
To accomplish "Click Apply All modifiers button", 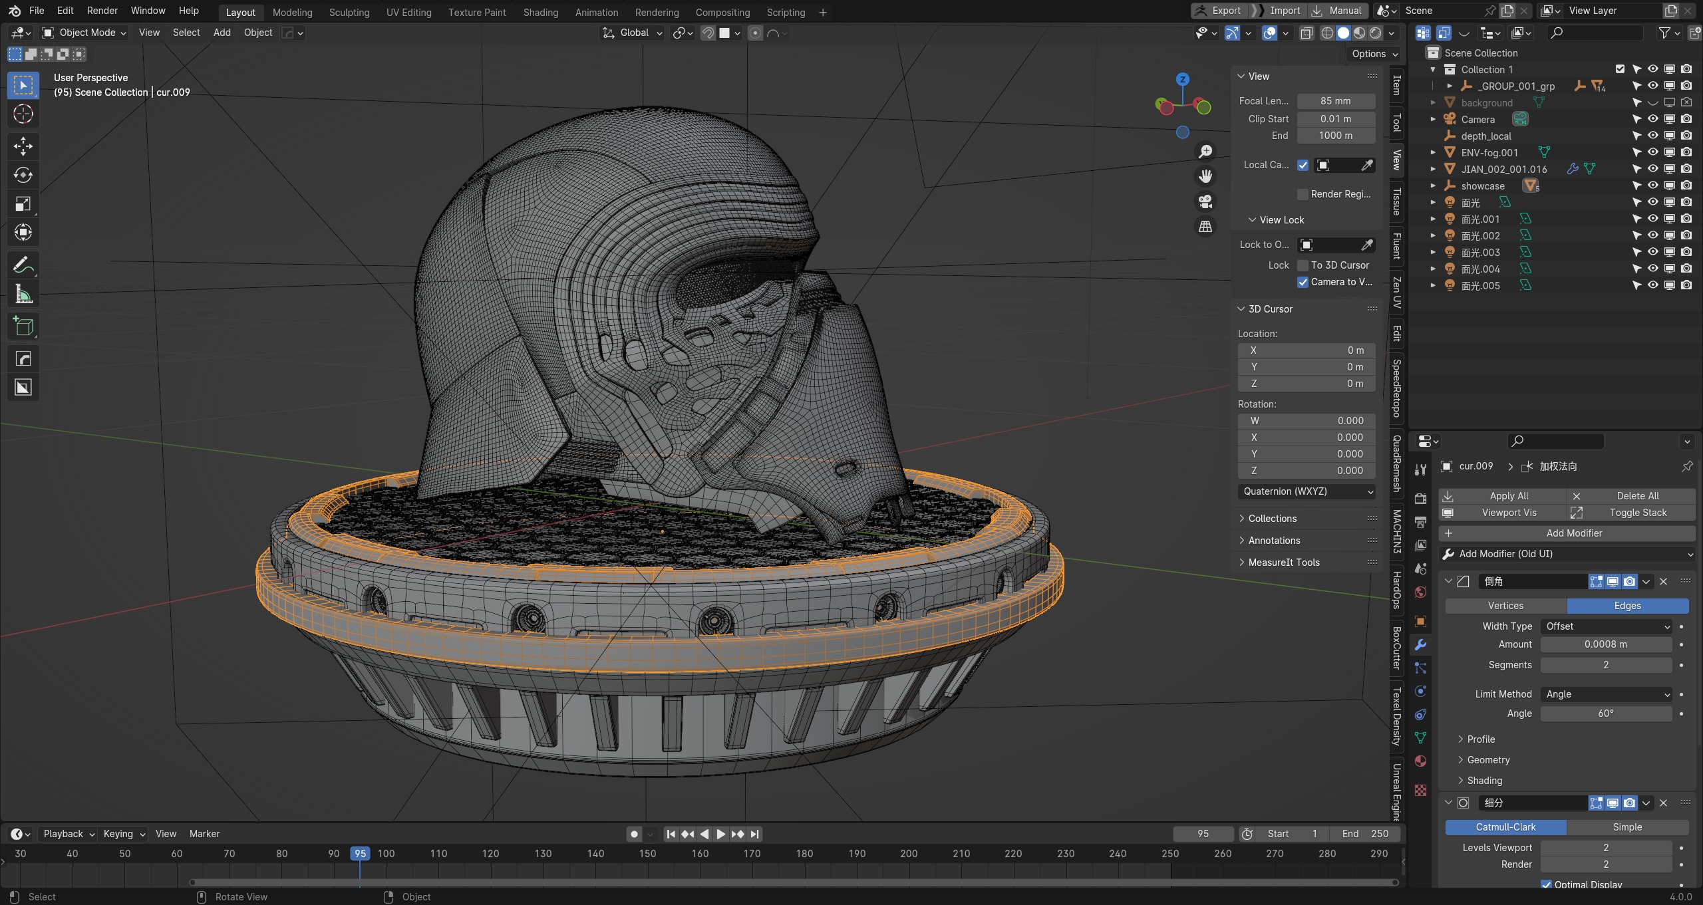I will (1501, 496).
